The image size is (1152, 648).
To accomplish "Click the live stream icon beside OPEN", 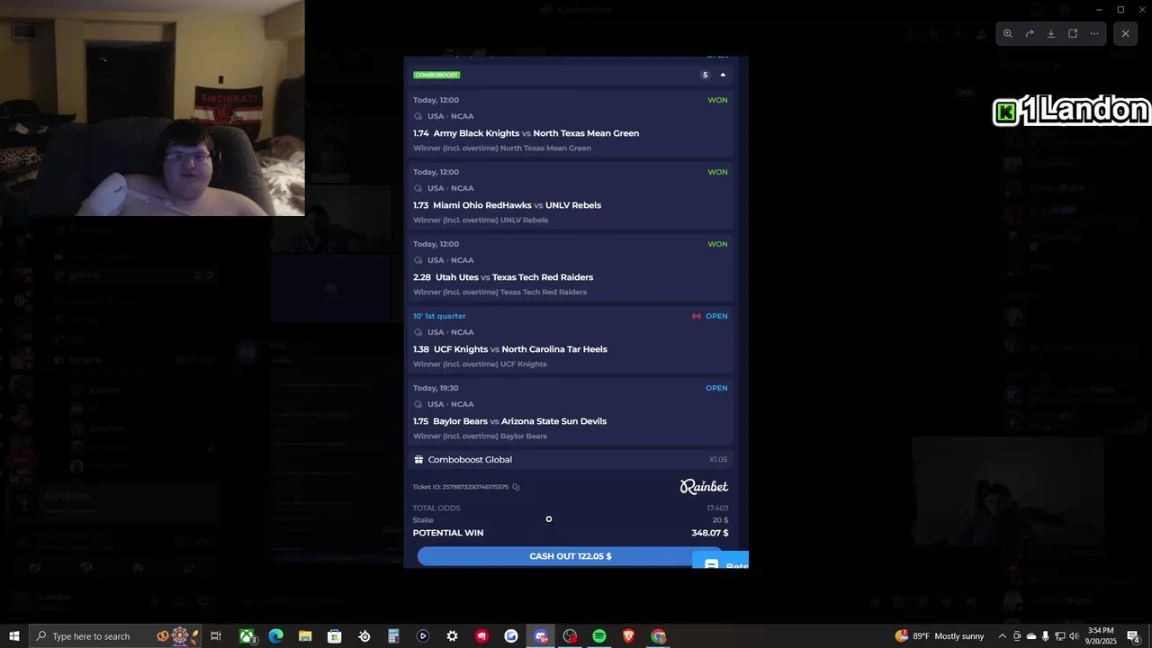I will [697, 316].
